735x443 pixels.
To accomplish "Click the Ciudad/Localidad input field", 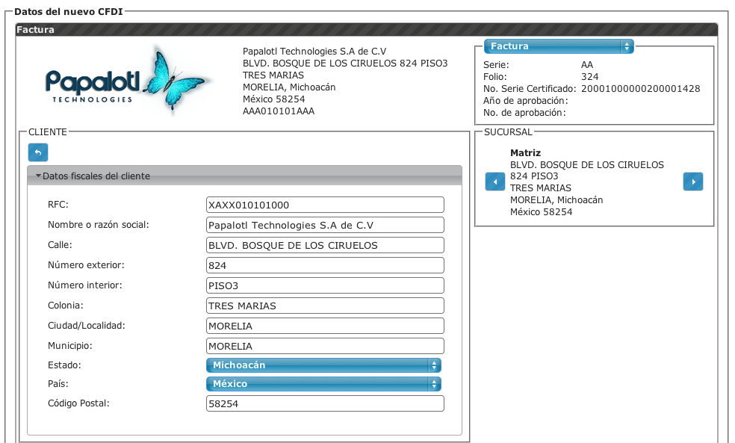I will pyautogui.click(x=325, y=326).
